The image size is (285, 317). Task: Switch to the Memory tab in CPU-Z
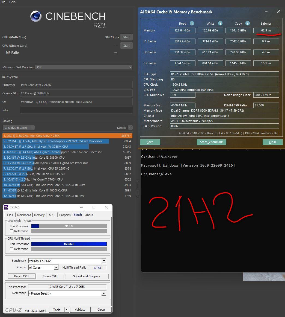point(39,215)
